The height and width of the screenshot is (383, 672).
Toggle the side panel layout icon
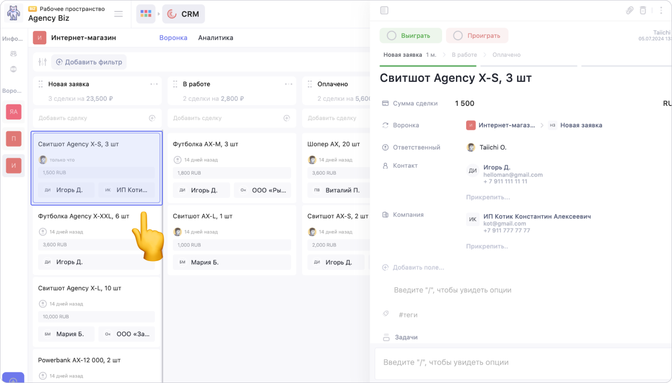click(x=384, y=11)
